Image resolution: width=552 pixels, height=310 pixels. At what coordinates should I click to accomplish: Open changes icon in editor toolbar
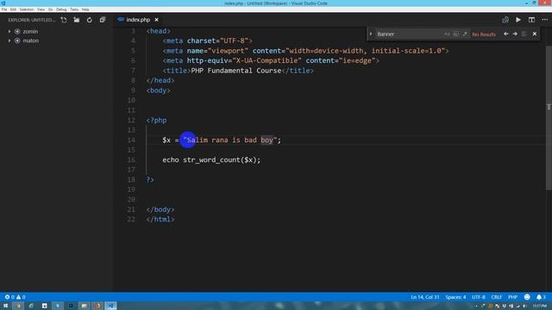pyautogui.click(x=505, y=20)
